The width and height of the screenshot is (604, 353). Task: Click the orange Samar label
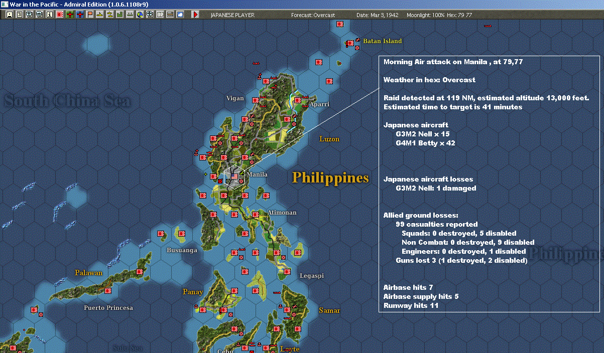click(x=329, y=310)
